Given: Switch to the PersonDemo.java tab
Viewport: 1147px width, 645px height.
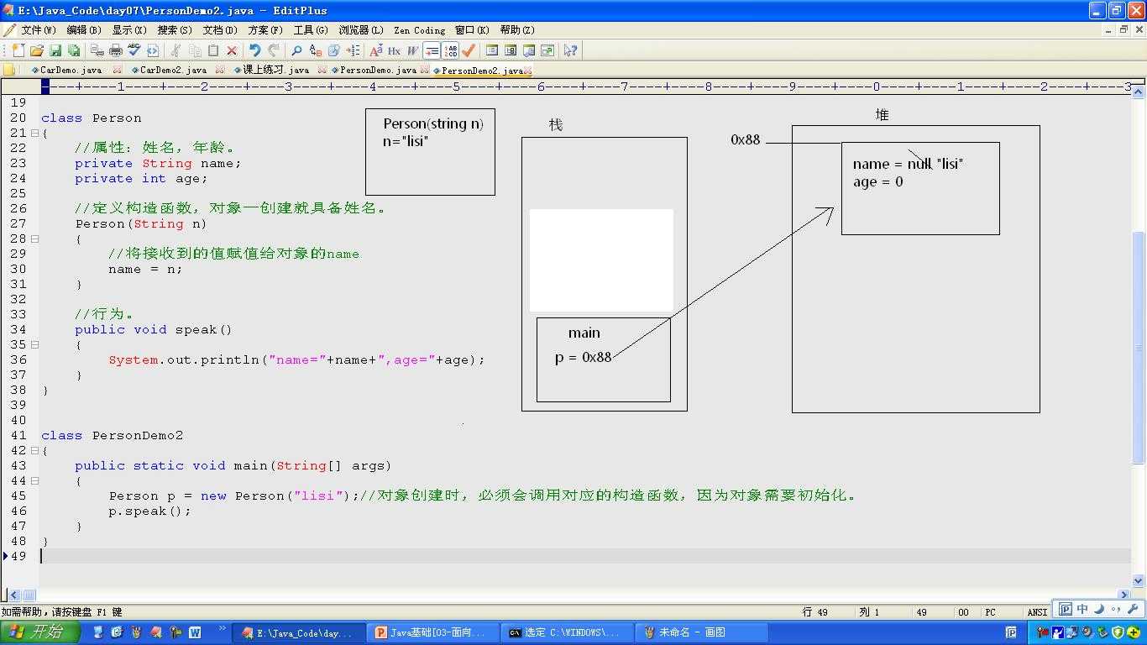Looking at the screenshot, I should pyautogui.click(x=378, y=71).
